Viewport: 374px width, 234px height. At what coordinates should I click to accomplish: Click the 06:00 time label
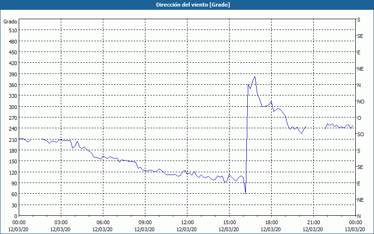pyautogui.click(x=103, y=223)
